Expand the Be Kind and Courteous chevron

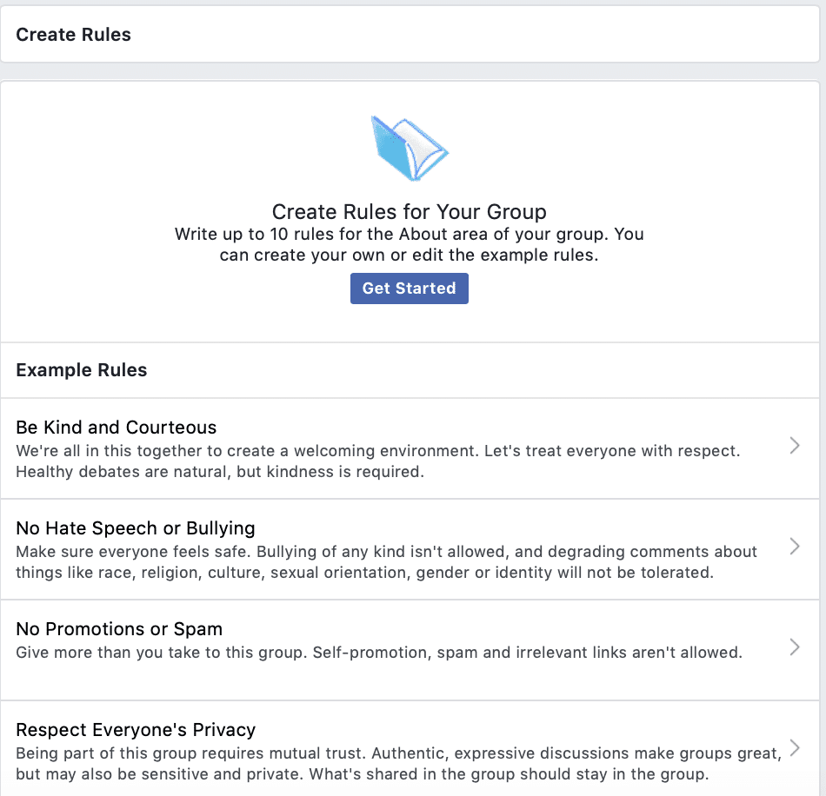coord(794,447)
